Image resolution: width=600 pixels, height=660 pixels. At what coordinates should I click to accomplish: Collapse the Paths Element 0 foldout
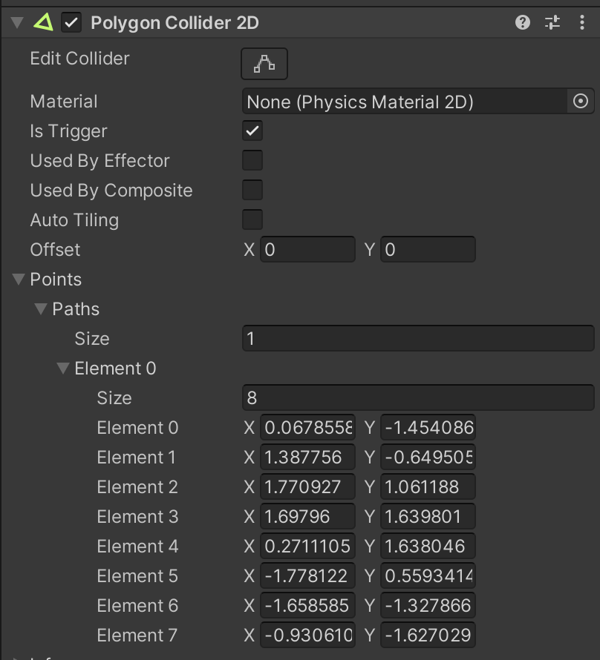pos(63,369)
